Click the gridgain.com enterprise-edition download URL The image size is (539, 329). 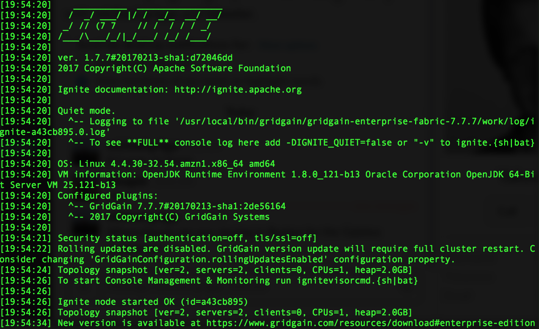pyautogui.click(x=371, y=323)
